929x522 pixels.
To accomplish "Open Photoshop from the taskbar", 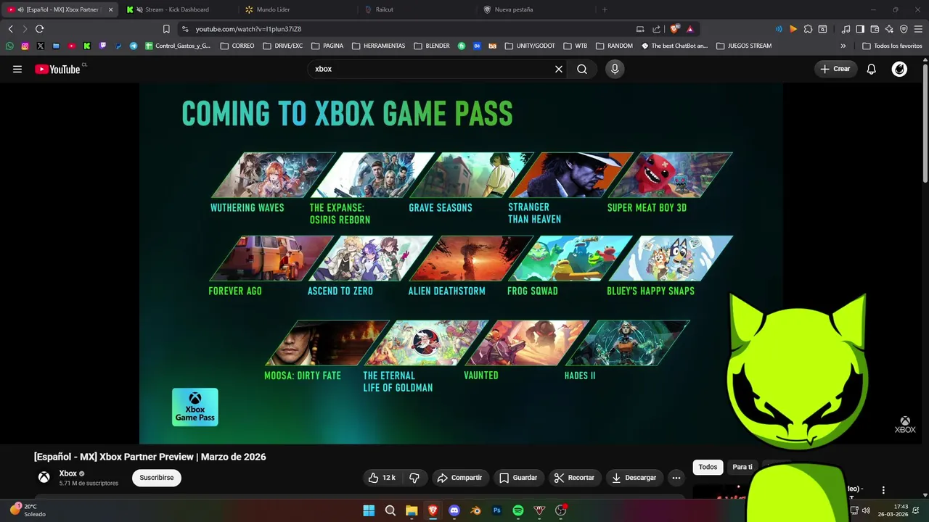I will (x=497, y=510).
